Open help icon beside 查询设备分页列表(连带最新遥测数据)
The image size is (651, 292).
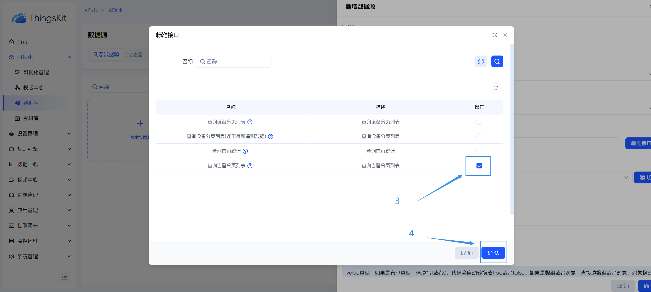click(271, 136)
